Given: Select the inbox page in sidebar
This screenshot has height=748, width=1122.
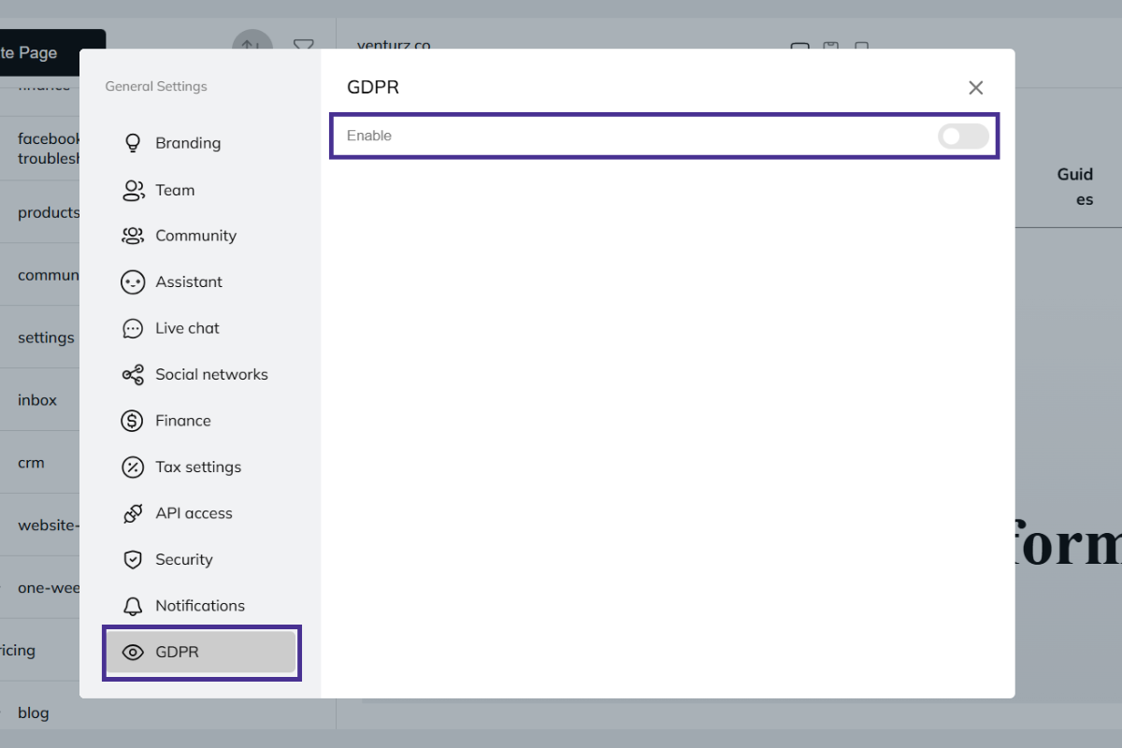Looking at the screenshot, I should click(37, 400).
